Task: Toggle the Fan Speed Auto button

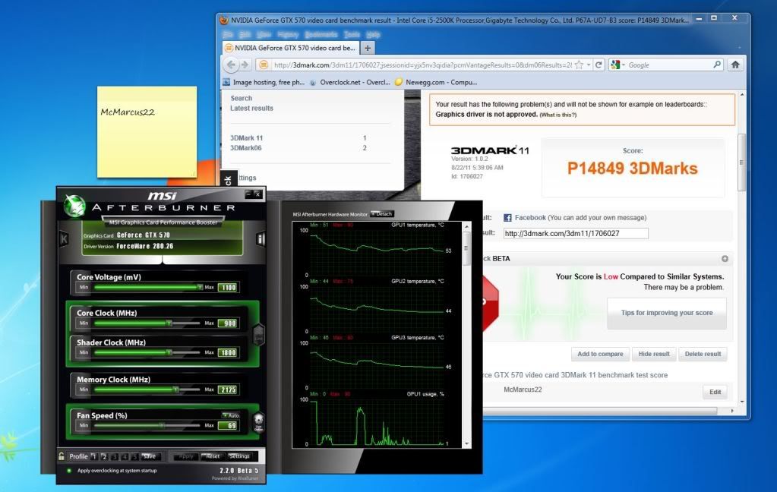Action: click(230, 415)
